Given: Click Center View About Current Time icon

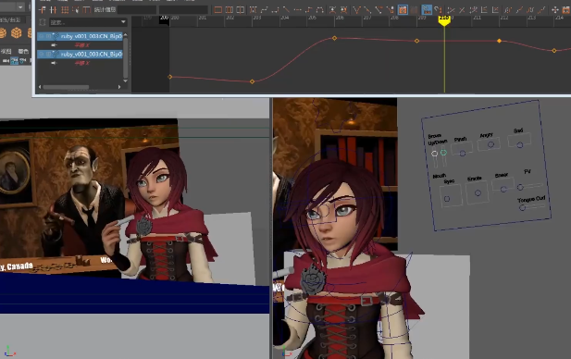Looking at the screenshot, I should (241, 10).
